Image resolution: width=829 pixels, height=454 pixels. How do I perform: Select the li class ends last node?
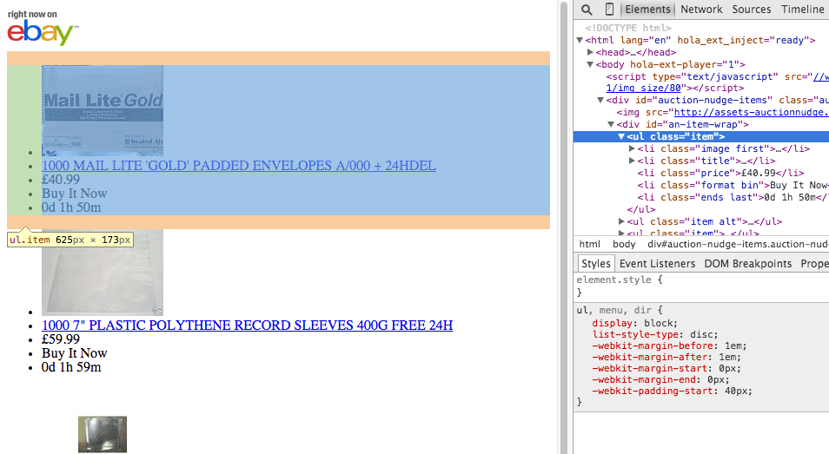point(733,197)
